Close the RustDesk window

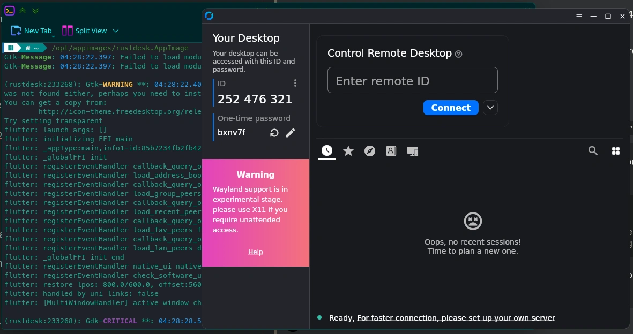[622, 16]
